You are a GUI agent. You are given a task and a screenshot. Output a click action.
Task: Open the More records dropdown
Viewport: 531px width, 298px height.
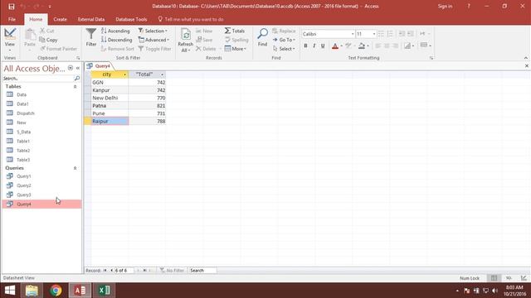tap(236, 49)
